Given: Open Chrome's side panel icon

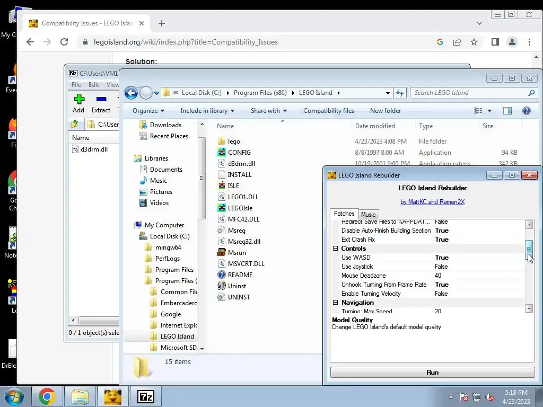Looking at the screenshot, I should tap(495, 42).
